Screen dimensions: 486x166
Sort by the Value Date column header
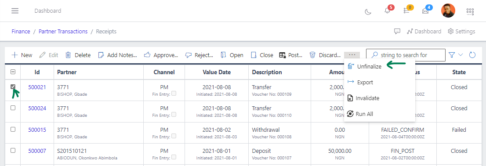coord(217,72)
